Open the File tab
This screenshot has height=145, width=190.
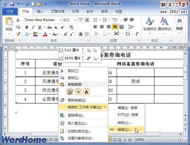click(10, 11)
